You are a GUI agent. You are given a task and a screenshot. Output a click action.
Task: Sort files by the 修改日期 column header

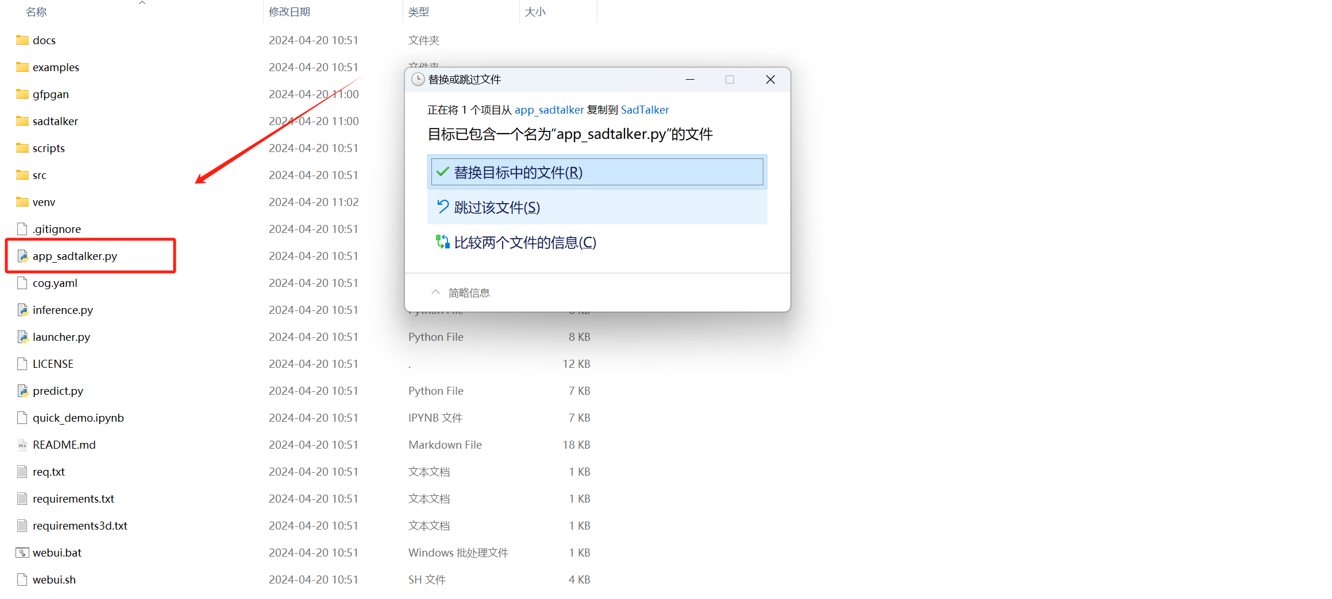coord(289,11)
